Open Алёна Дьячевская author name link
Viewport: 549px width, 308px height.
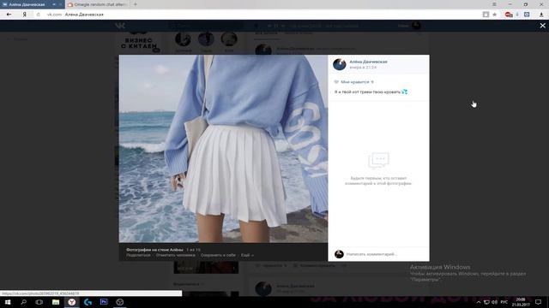[368, 62]
